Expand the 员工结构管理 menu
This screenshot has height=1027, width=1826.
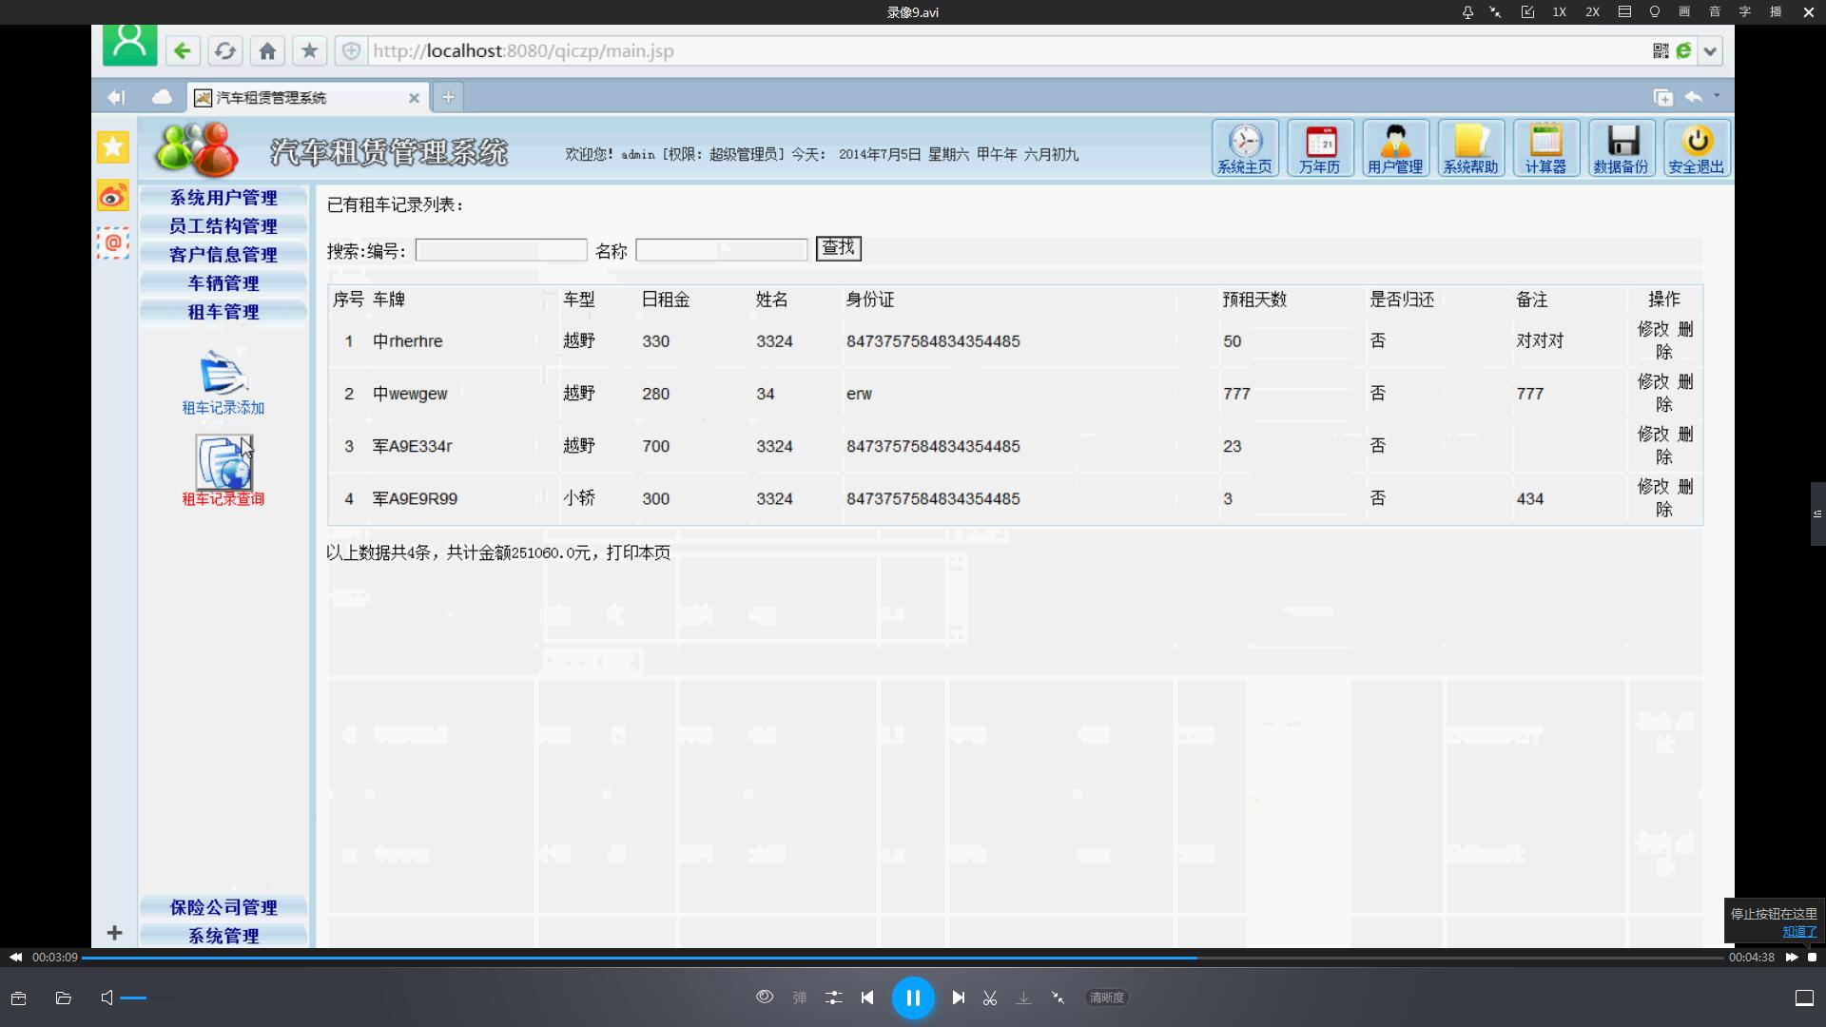click(x=223, y=226)
